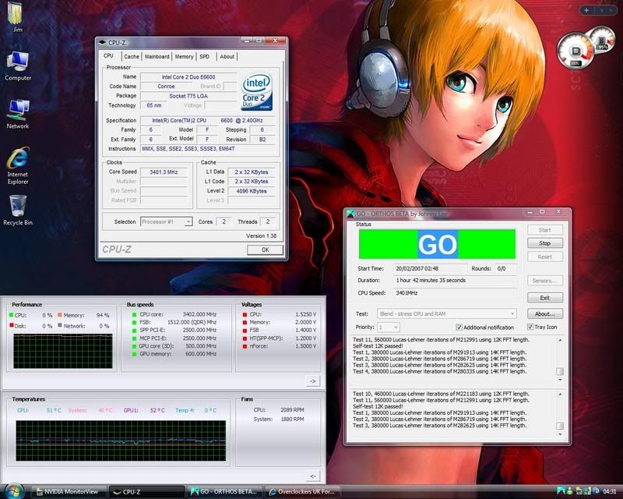Viewport: 623px width, 499px height.
Task: Click the CPU voltage 1.5250 V reading
Action: (305, 314)
